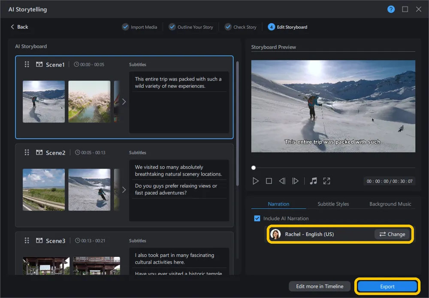Click Scene1 title text
Viewport: 429px width, 298px height.
click(55, 65)
